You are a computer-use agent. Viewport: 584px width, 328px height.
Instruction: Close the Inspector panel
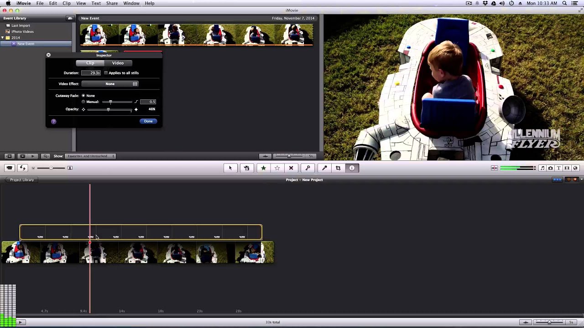(48, 55)
